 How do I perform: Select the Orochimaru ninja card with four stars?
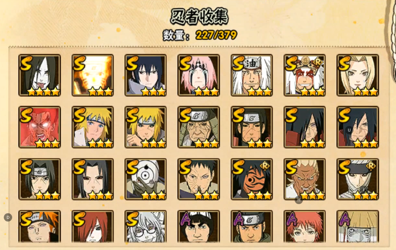[39, 75]
